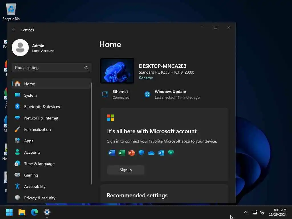The height and width of the screenshot is (219, 292).
Task: Click the Settings gear on taskbar
Action: 47,212
